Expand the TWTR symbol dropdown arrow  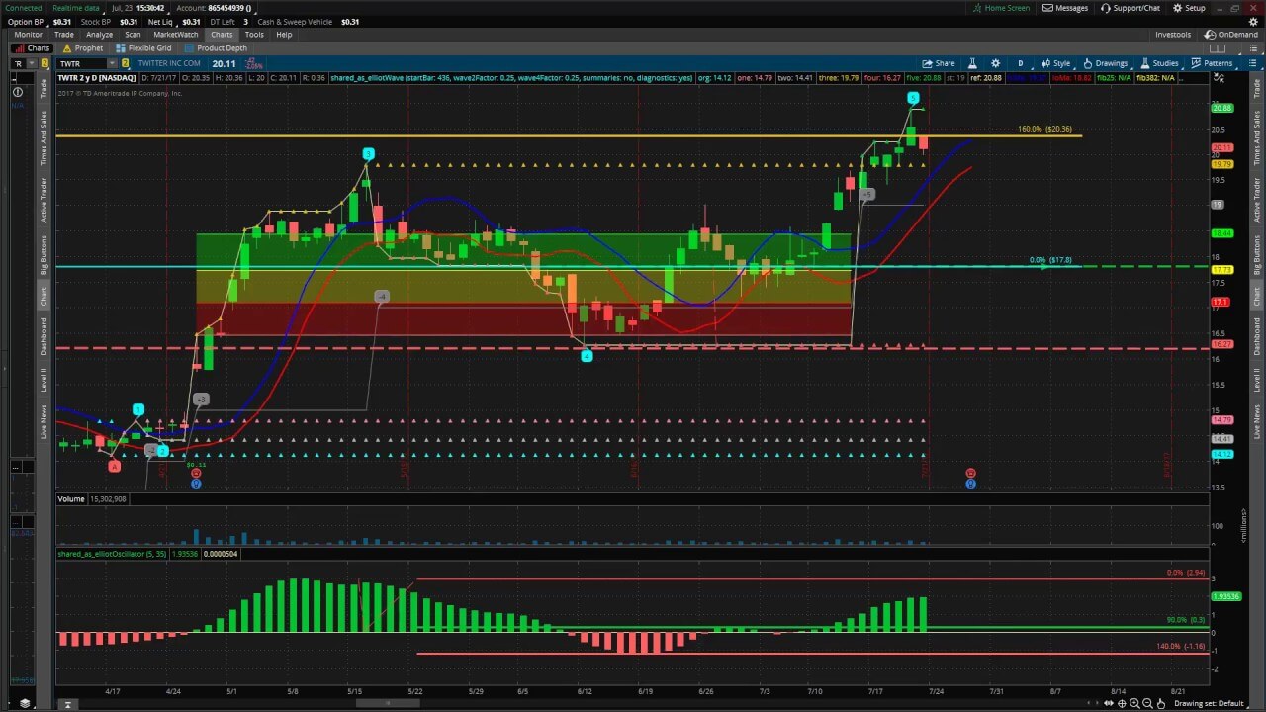click(112, 63)
